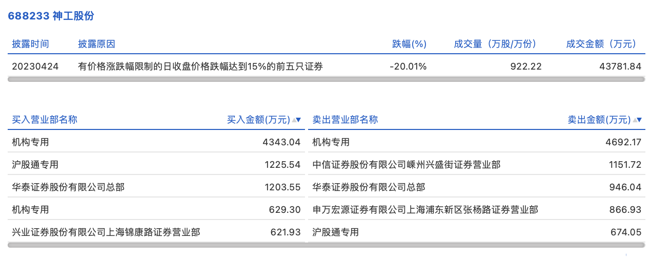Select the 20230424 disclosure date row
Viewport: 650px width, 263px height.
coord(327,67)
